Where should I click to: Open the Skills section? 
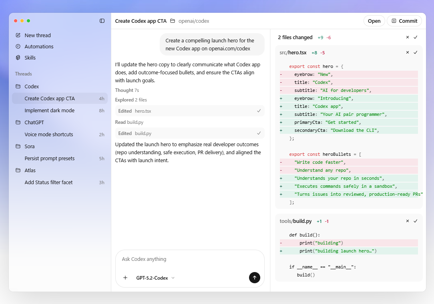coord(34,58)
